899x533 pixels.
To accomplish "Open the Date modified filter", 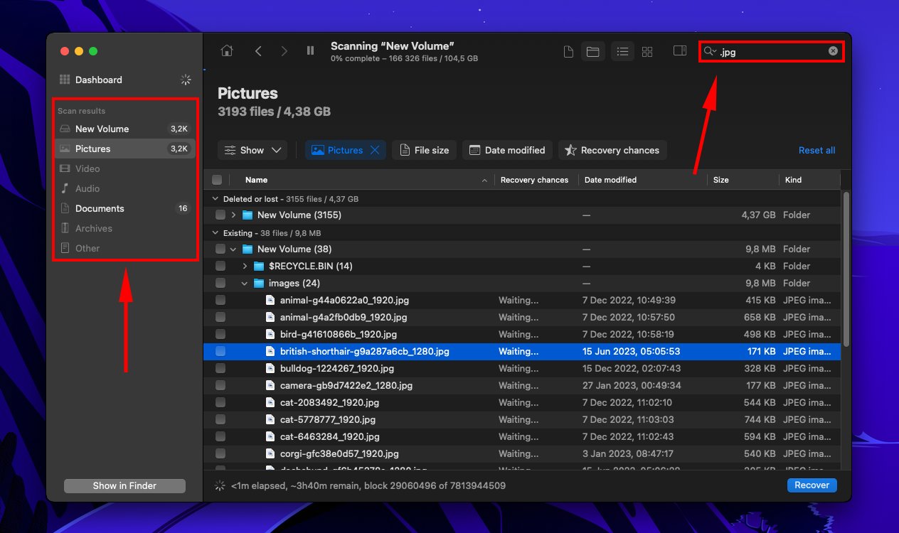I will tap(507, 150).
